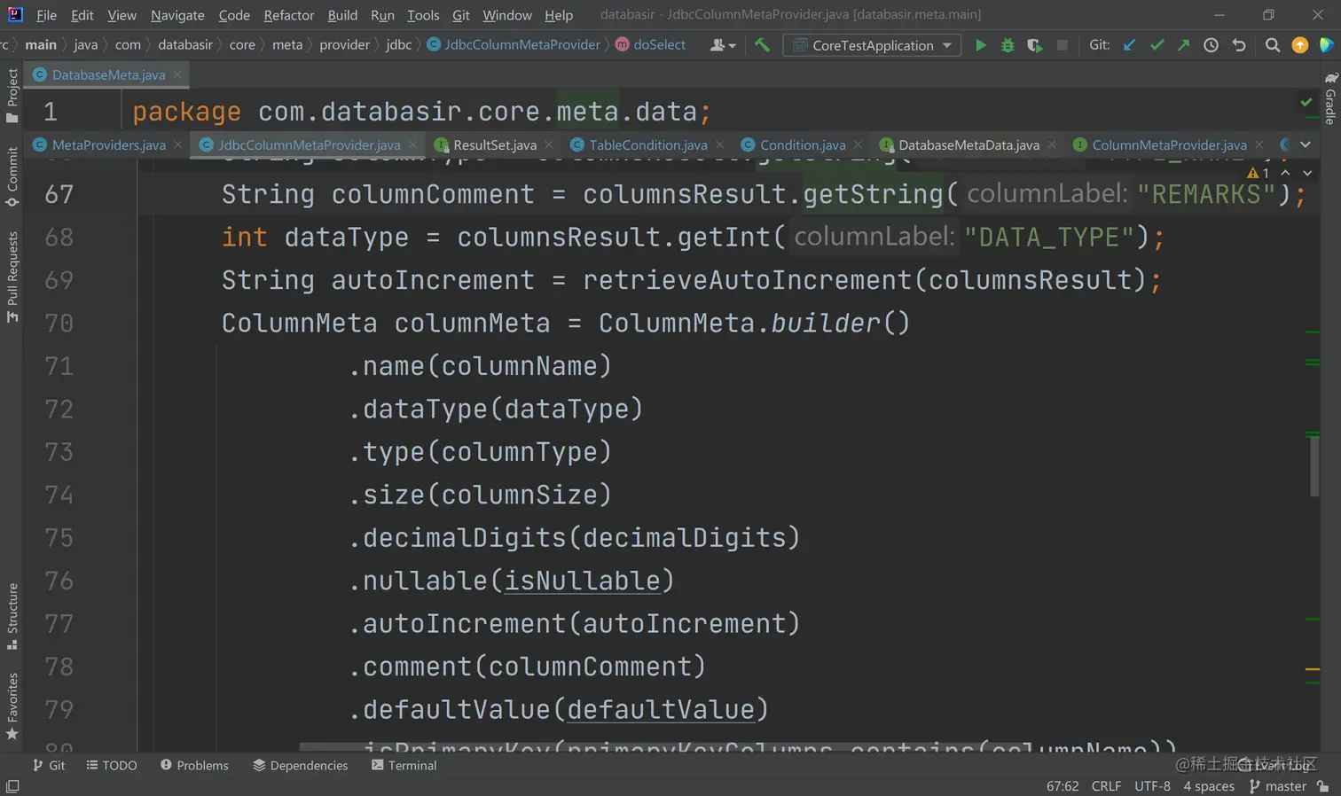Click the IntelliJ IDEA logo icon

click(x=15, y=14)
